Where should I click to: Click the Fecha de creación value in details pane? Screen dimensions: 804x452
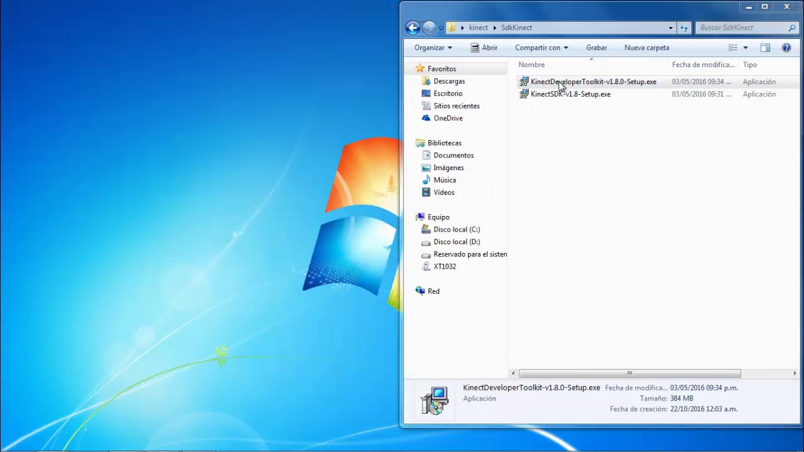pyautogui.click(x=703, y=409)
